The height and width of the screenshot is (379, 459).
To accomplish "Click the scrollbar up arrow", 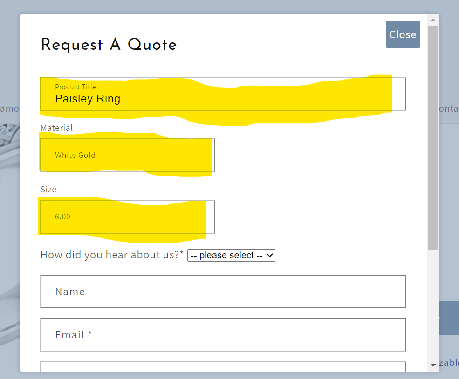I will [x=433, y=20].
